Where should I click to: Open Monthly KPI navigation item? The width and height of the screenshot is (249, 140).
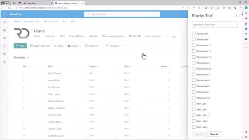click(x=135, y=36)
